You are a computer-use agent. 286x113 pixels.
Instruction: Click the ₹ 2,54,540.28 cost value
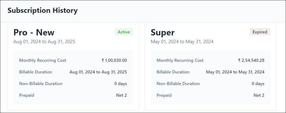(x=251, y=60)
